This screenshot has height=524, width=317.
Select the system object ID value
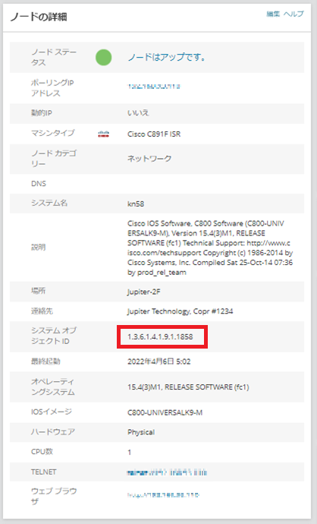click(x=160, y=336)
